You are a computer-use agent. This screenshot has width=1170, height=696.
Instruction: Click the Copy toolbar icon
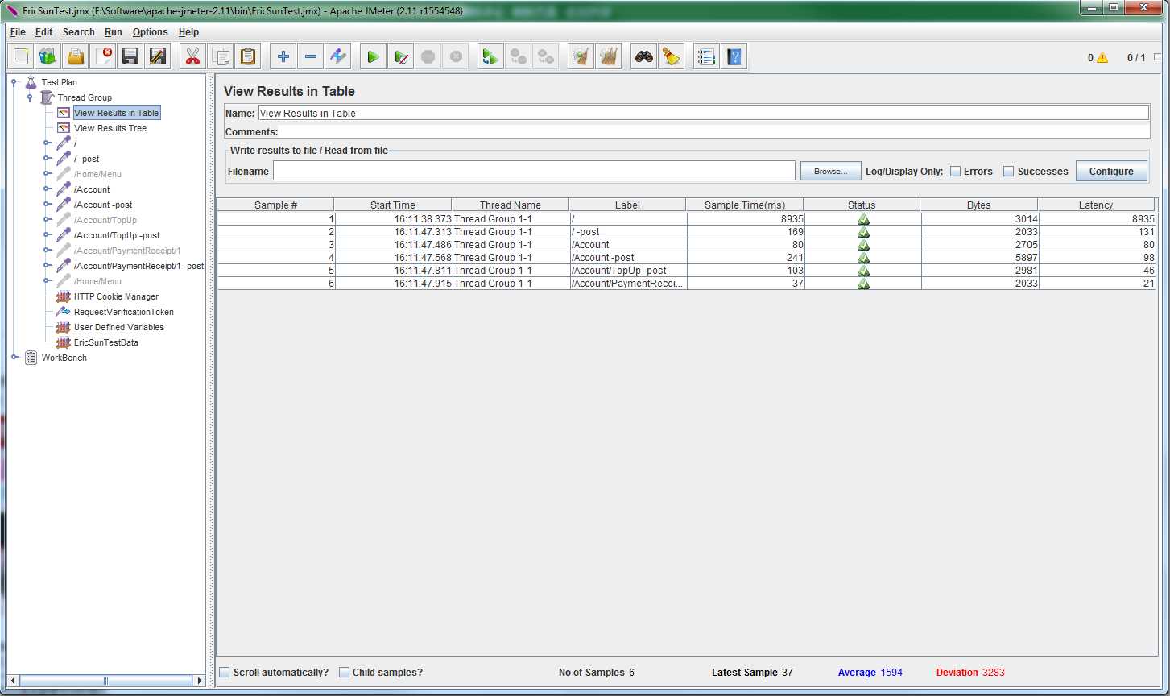pyautogui.click(x=220, y=56)
